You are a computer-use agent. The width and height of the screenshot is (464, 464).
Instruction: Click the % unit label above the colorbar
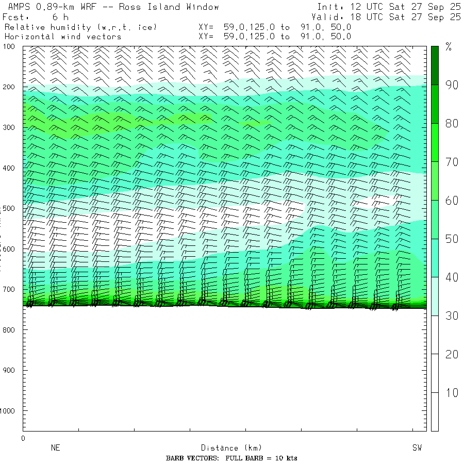[x=449, y=47]
